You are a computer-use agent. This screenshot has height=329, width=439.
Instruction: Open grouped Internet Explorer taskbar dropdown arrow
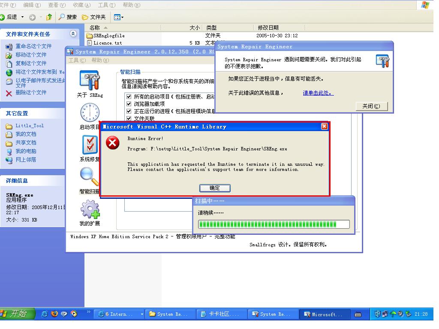tap(142, 314)
